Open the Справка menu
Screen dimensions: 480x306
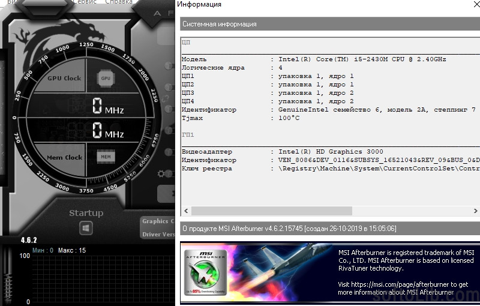119,2
